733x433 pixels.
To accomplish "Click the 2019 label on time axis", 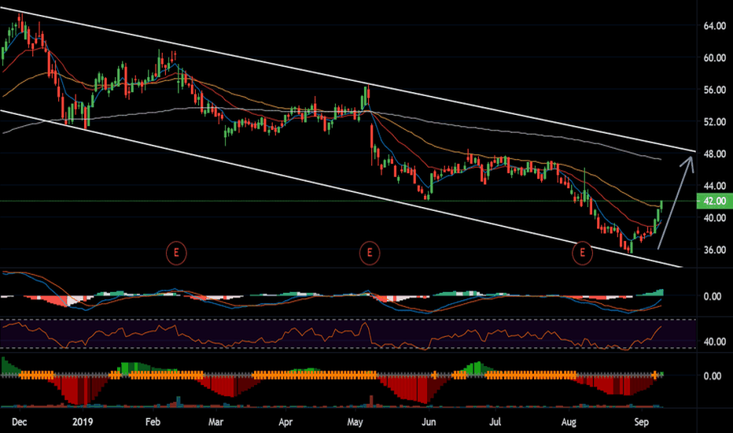I will [83, 422].
